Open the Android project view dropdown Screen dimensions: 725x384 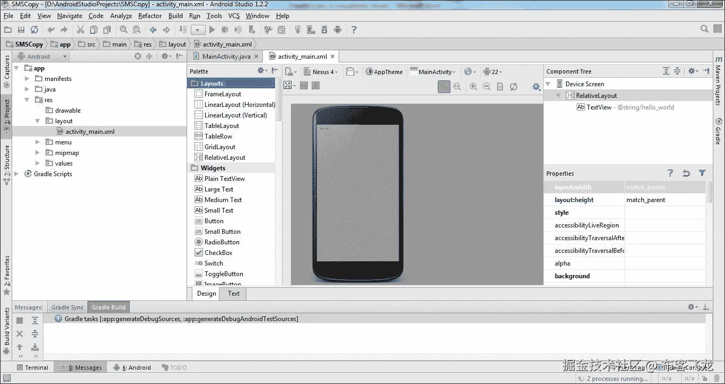42,57
